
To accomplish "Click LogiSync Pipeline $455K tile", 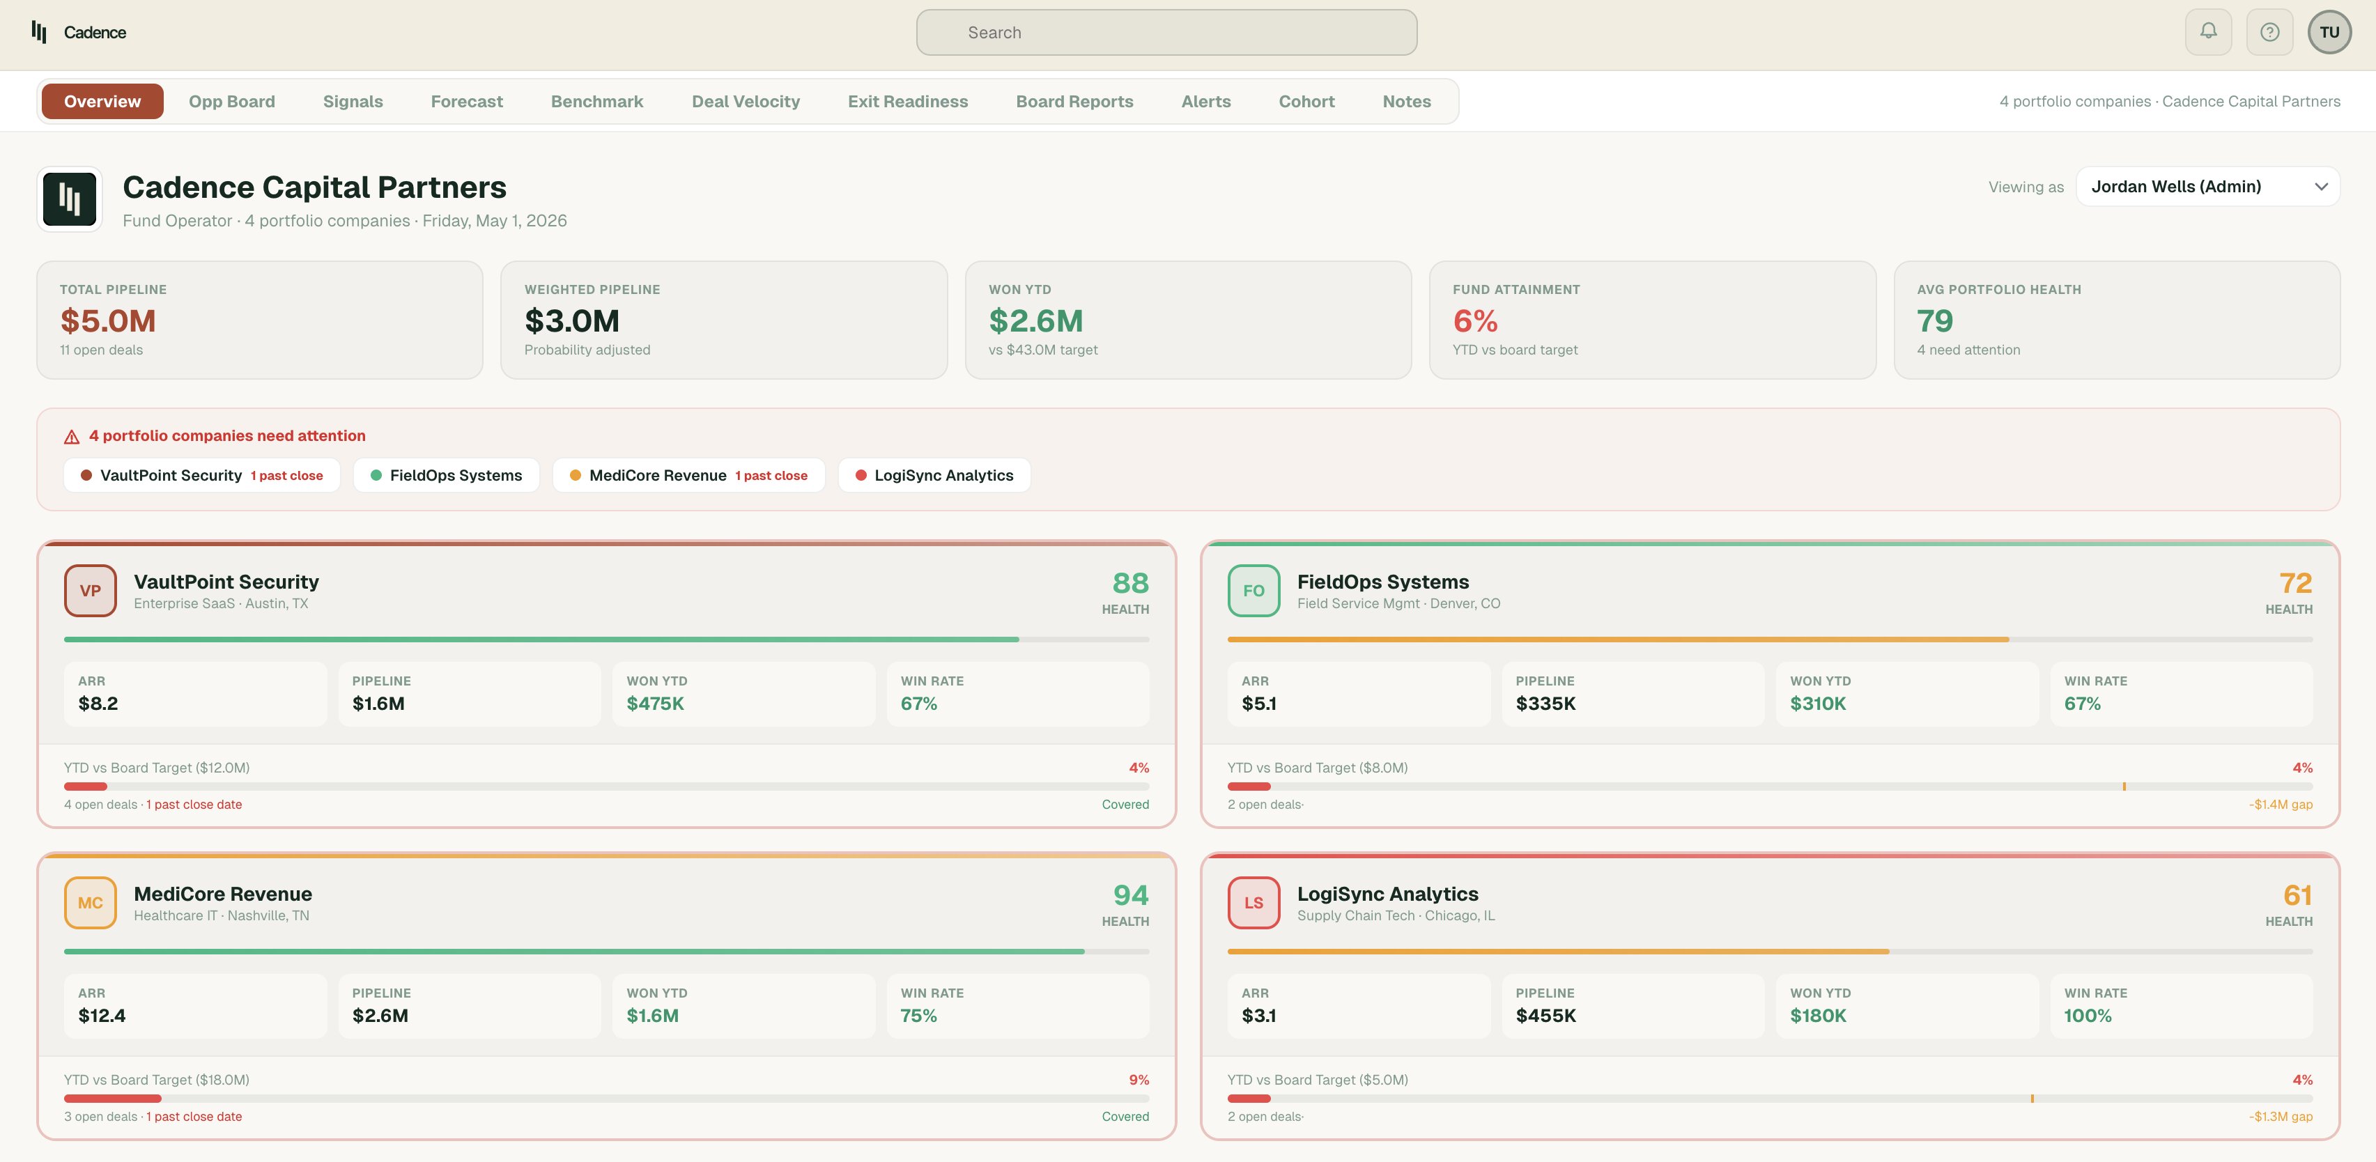I will coord(1633,1006).
